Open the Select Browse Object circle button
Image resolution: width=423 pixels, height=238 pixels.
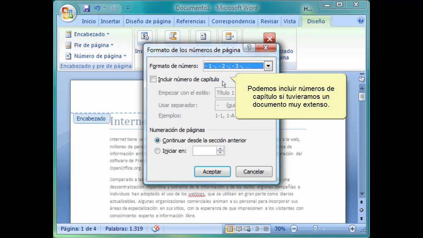click(362, 210)
